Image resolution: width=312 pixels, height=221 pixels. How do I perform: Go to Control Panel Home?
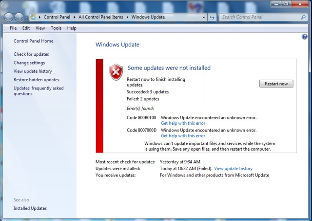[x=34, y=41]
